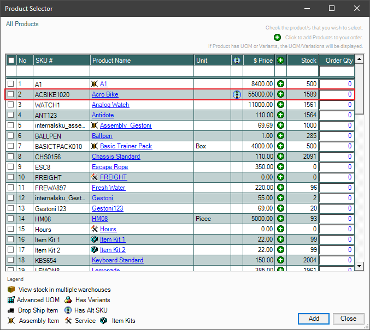
Task: Click the Order Qty field for Antidote
Action: pyautogui.click(x=336, y=115)
